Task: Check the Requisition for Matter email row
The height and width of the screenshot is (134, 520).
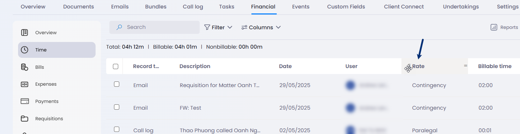Action: click(116, 84)
